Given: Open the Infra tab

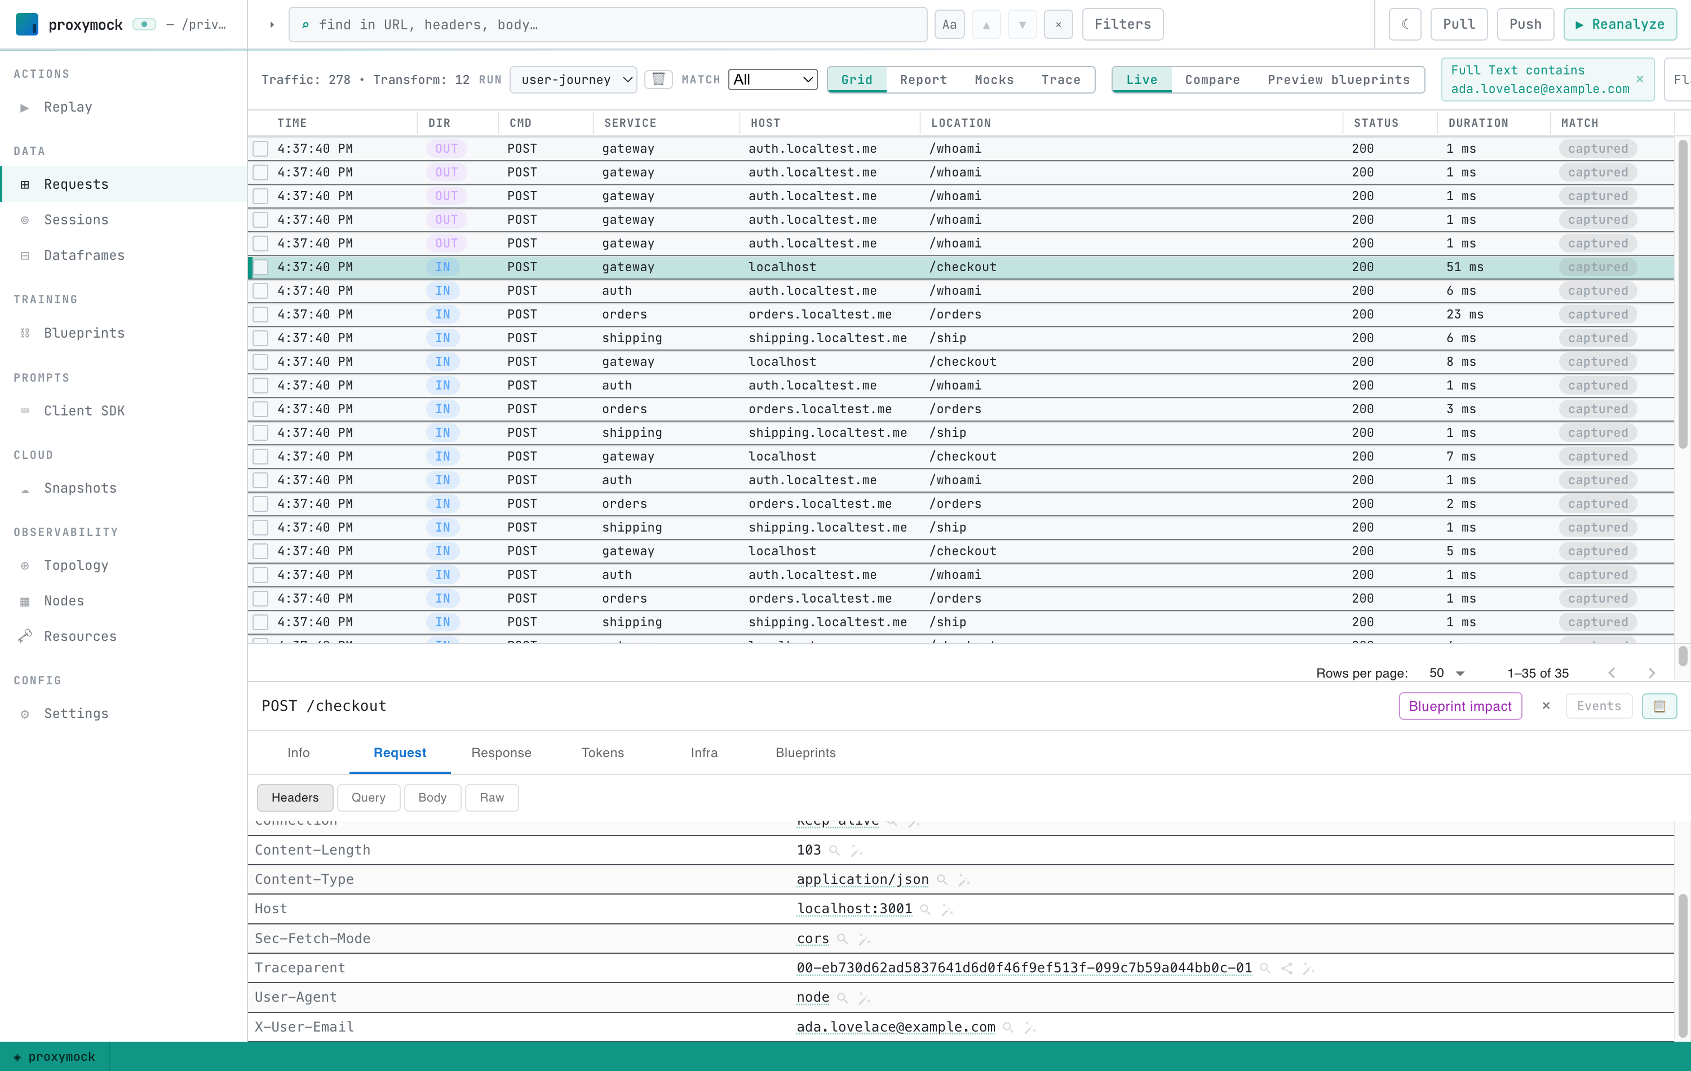Looking at the screenshot, I should click(703, 752).
